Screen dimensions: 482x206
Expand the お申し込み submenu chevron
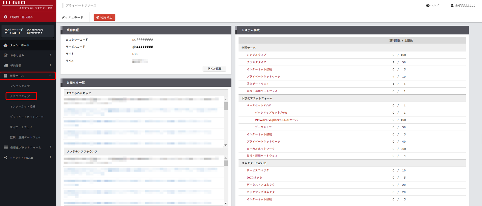pos(51,55)
